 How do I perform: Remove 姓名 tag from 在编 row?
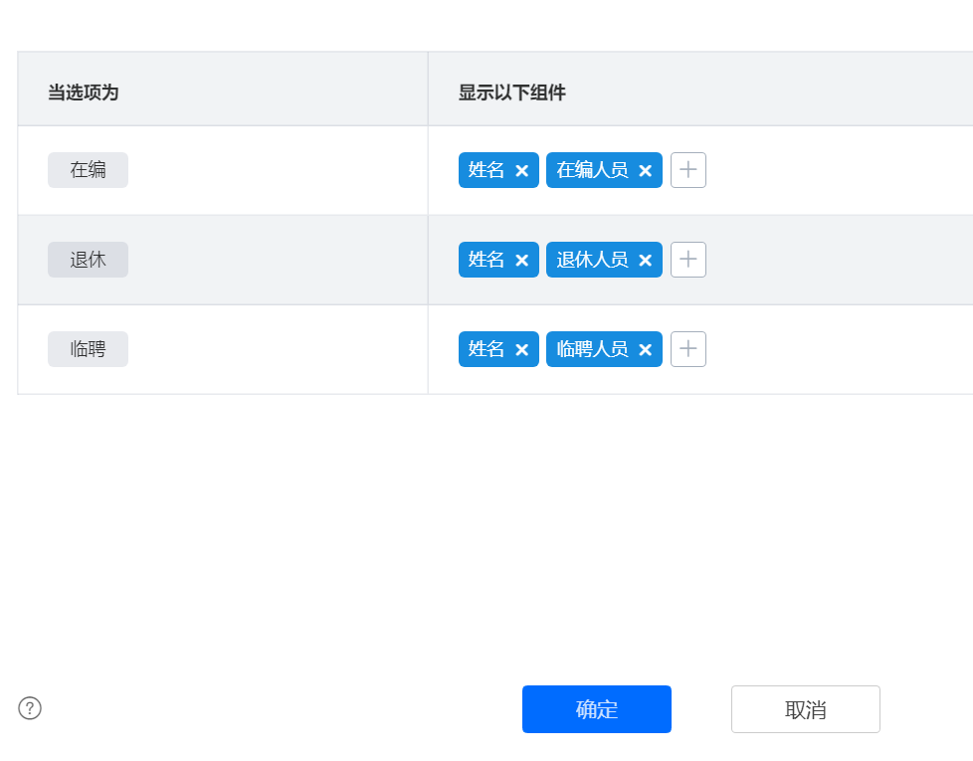click(521, 171)
